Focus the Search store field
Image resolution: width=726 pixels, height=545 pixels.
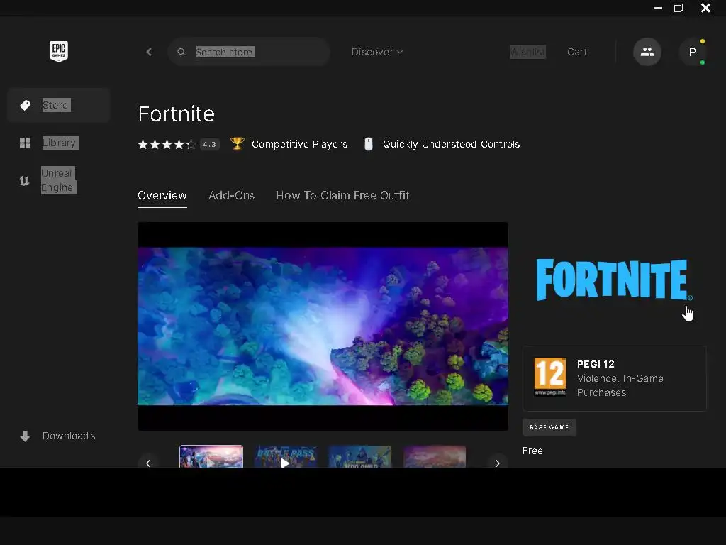point(249,52)
